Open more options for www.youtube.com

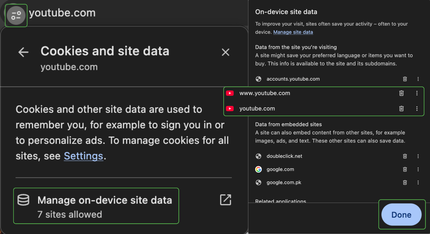[x=417, y=93]
